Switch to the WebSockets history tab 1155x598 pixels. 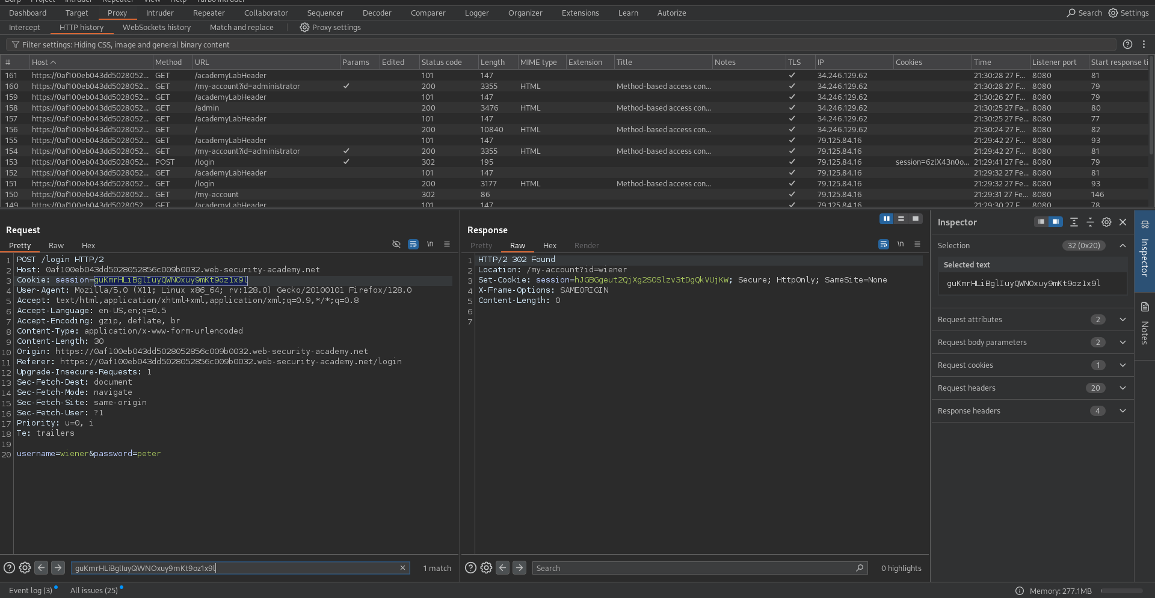click(156, 27)
